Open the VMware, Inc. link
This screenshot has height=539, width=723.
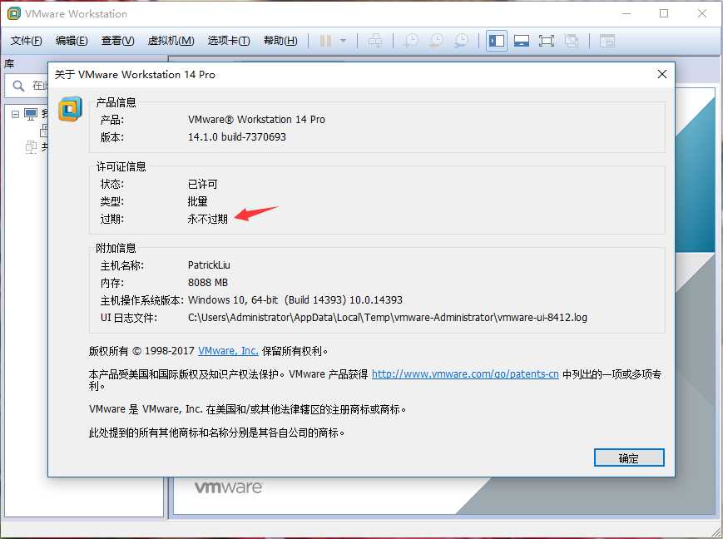[228, 351]
